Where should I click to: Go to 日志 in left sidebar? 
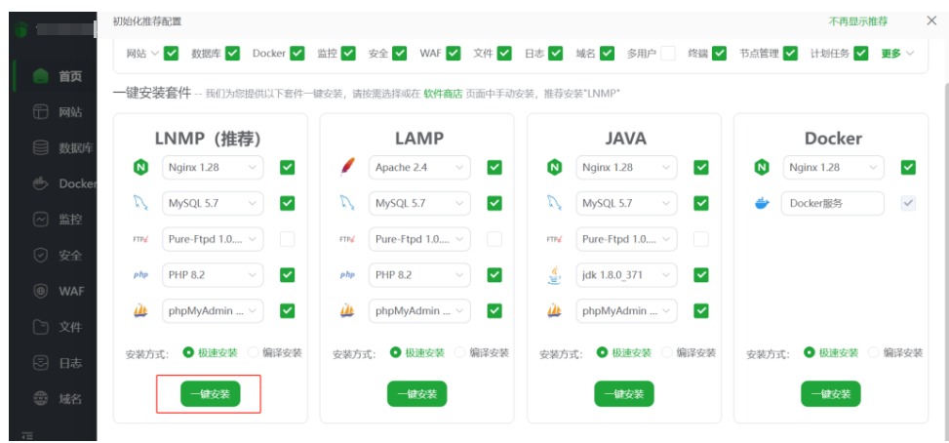coord(70,363)
